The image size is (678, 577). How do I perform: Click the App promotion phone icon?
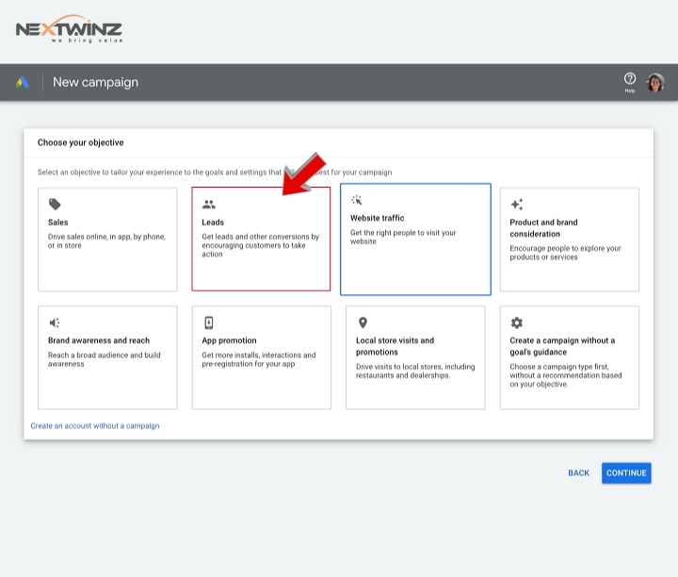[209, 322]
